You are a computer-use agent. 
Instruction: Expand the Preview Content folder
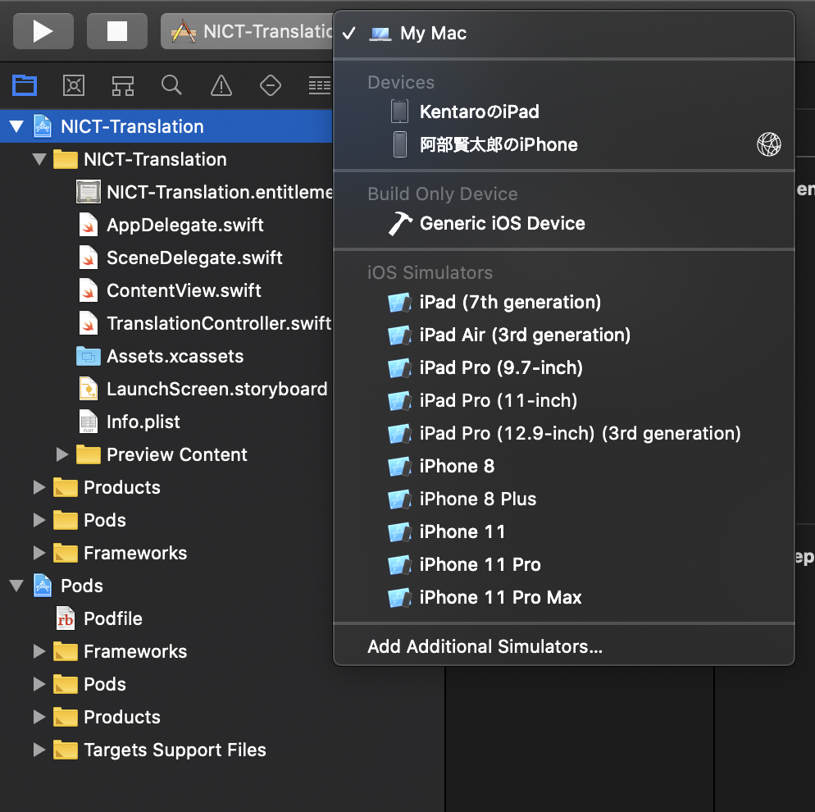(x=62, y=454)
